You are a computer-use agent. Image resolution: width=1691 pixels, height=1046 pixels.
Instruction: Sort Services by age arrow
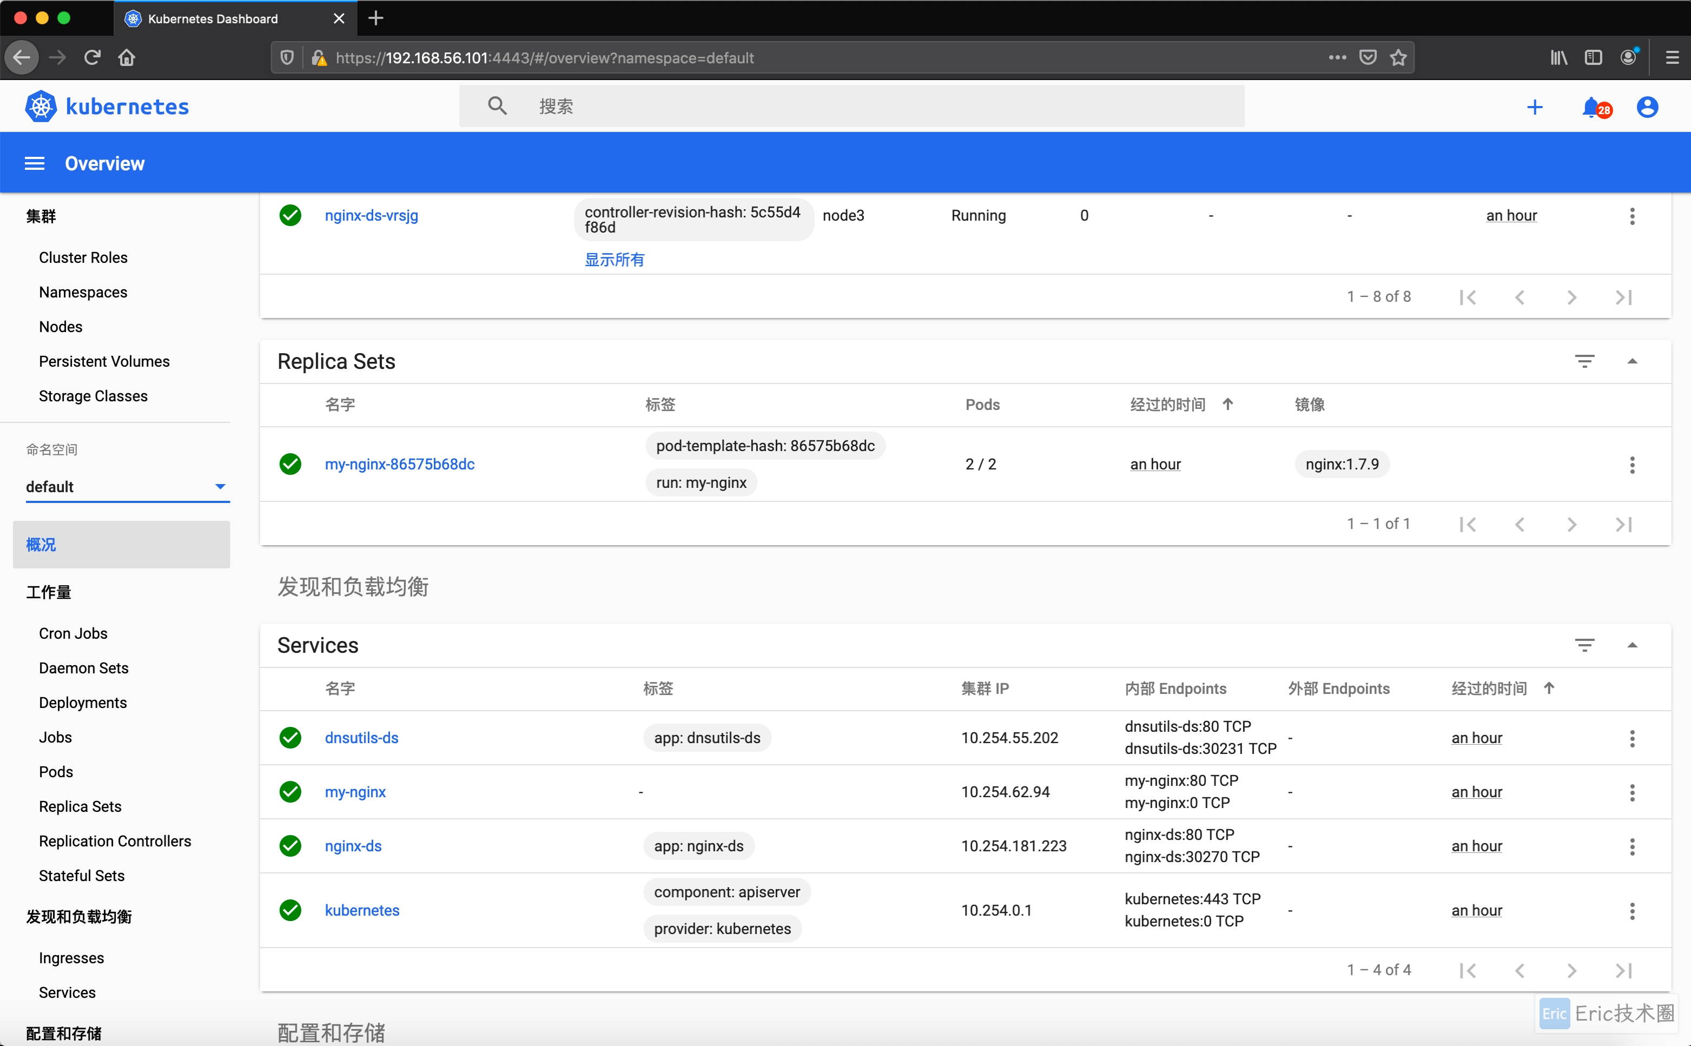(1549, 687)
